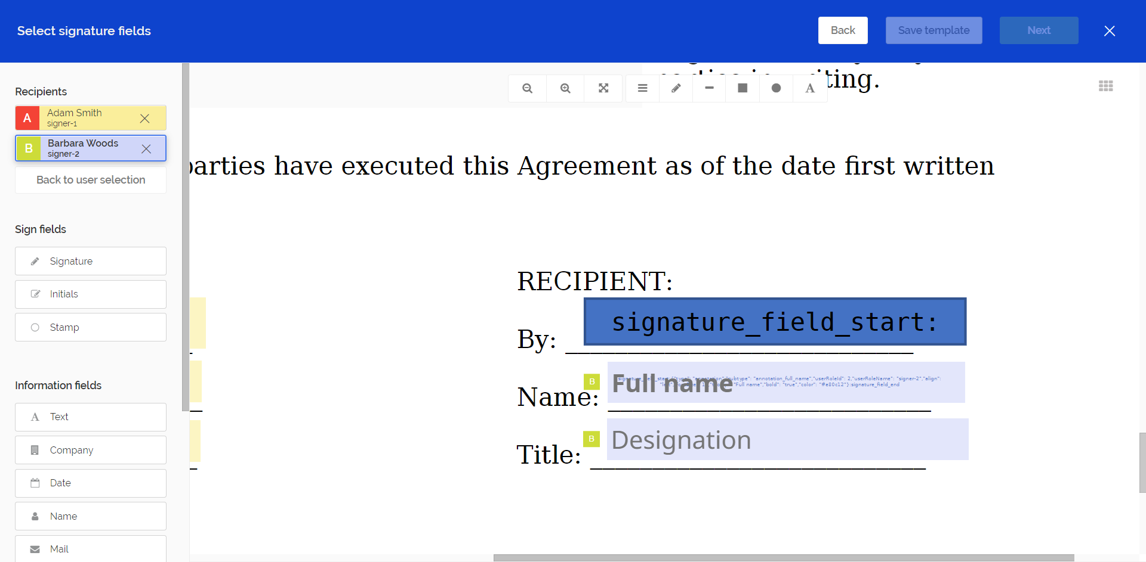
Task: Select Barbara Woods signer-2 recipient
Action: 84,148
